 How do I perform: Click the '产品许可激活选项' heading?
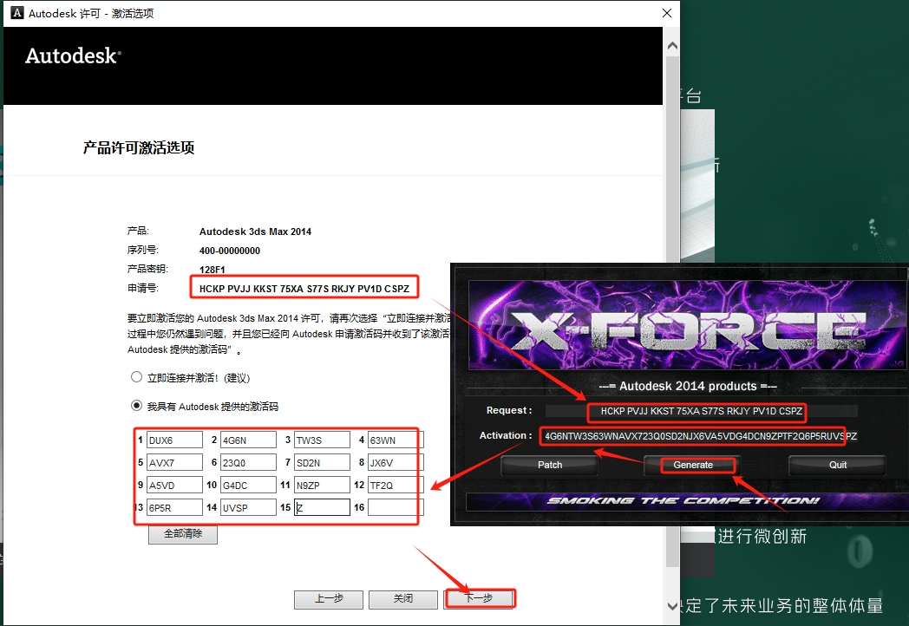pyautogui.click(x=139, y=147)
